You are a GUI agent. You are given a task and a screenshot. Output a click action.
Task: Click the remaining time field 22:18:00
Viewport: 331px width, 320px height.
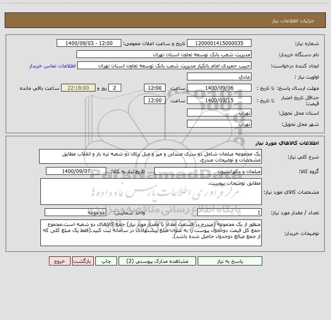[x=78, y=88]
